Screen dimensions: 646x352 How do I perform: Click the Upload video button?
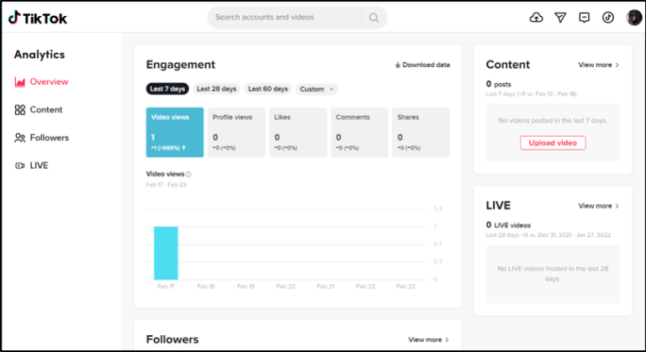click(553, 143)
